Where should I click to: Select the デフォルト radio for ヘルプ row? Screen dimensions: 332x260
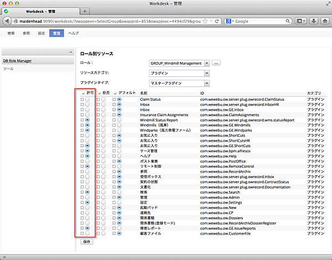point(119,154)
